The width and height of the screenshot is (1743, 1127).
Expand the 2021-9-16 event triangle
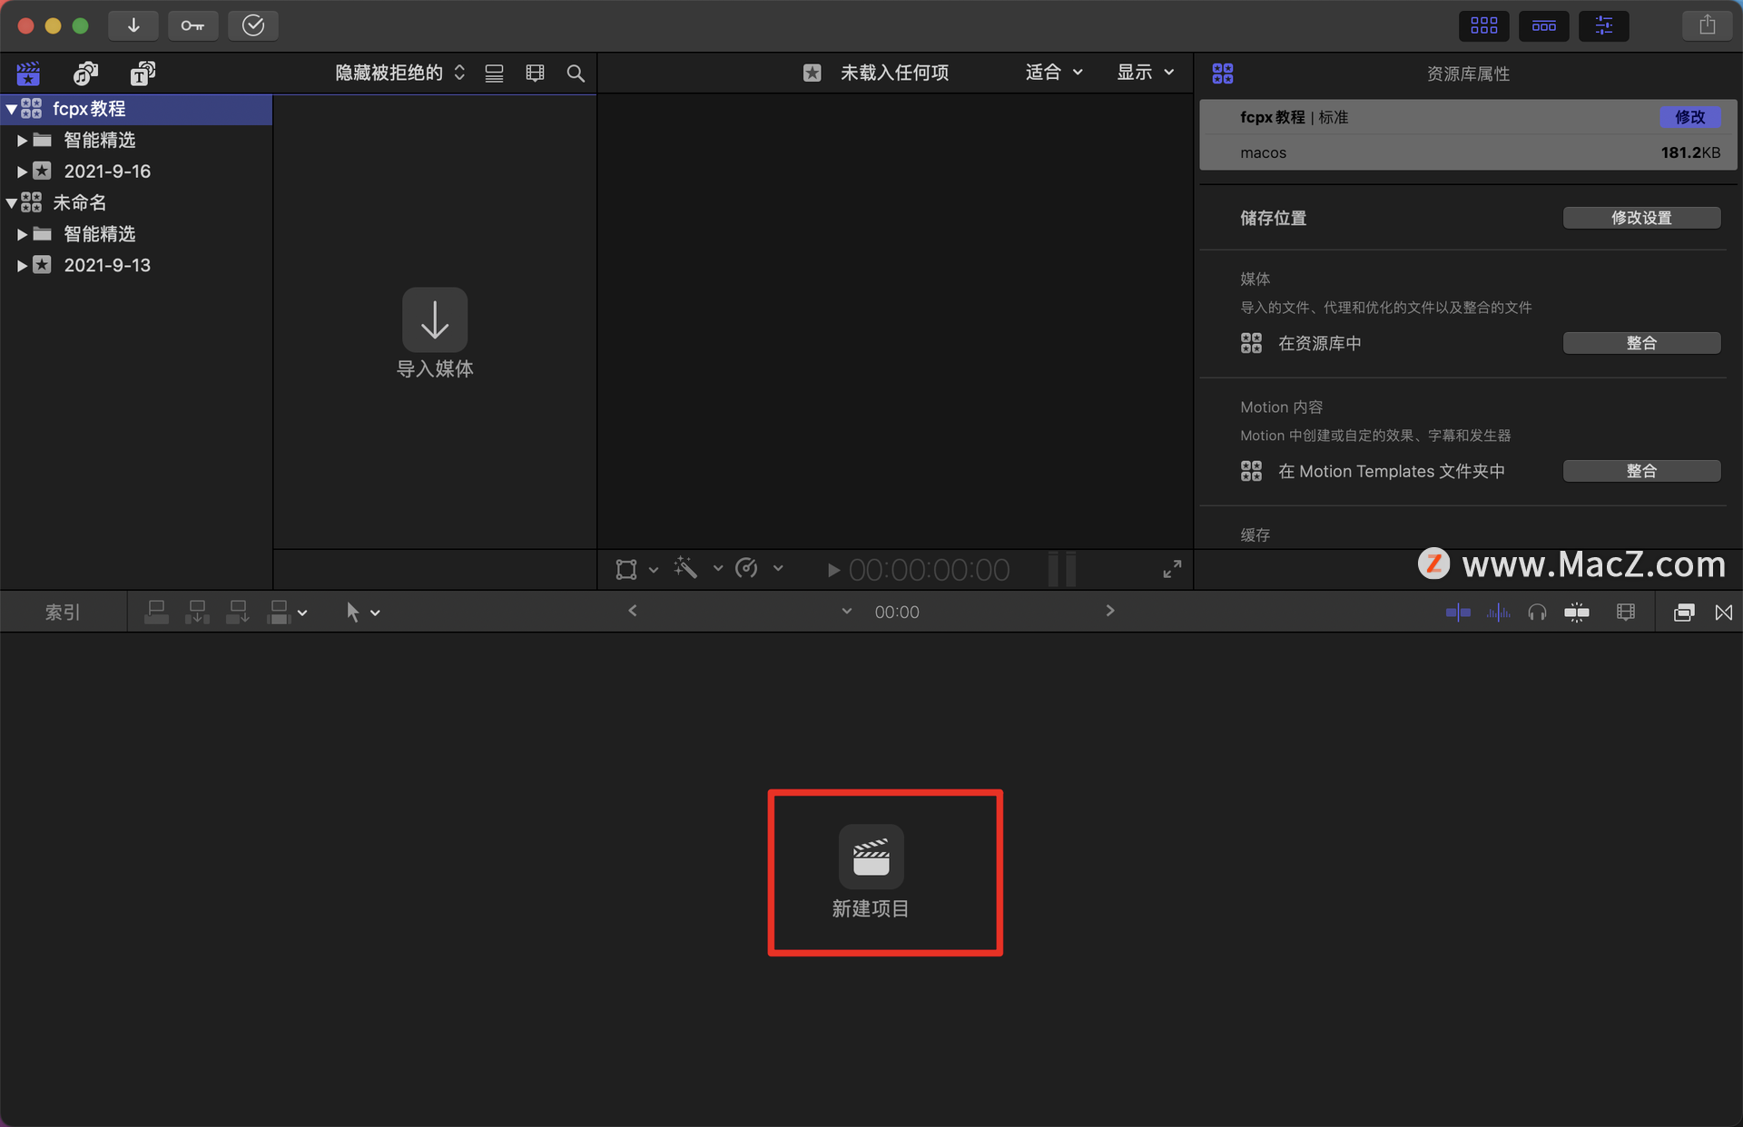point(22,171)
